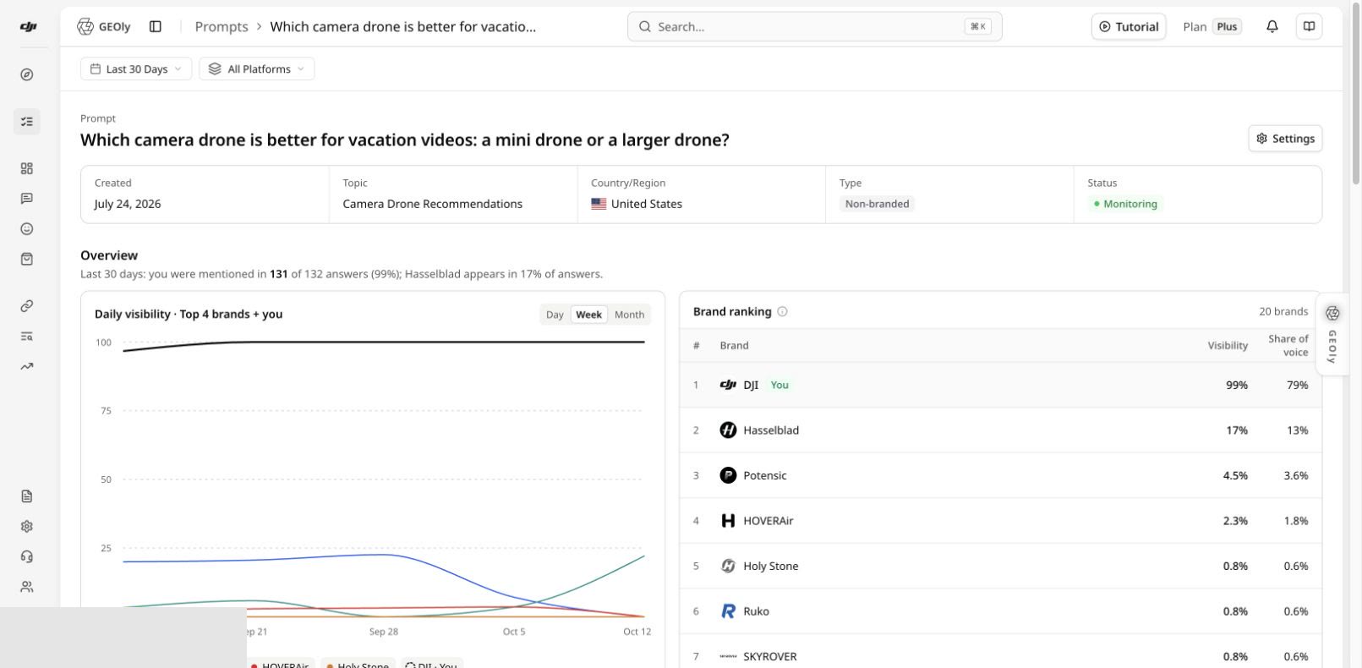Switch chart granularity to Day
Viewport: 1362px width, 668px height.
(555, 315)
